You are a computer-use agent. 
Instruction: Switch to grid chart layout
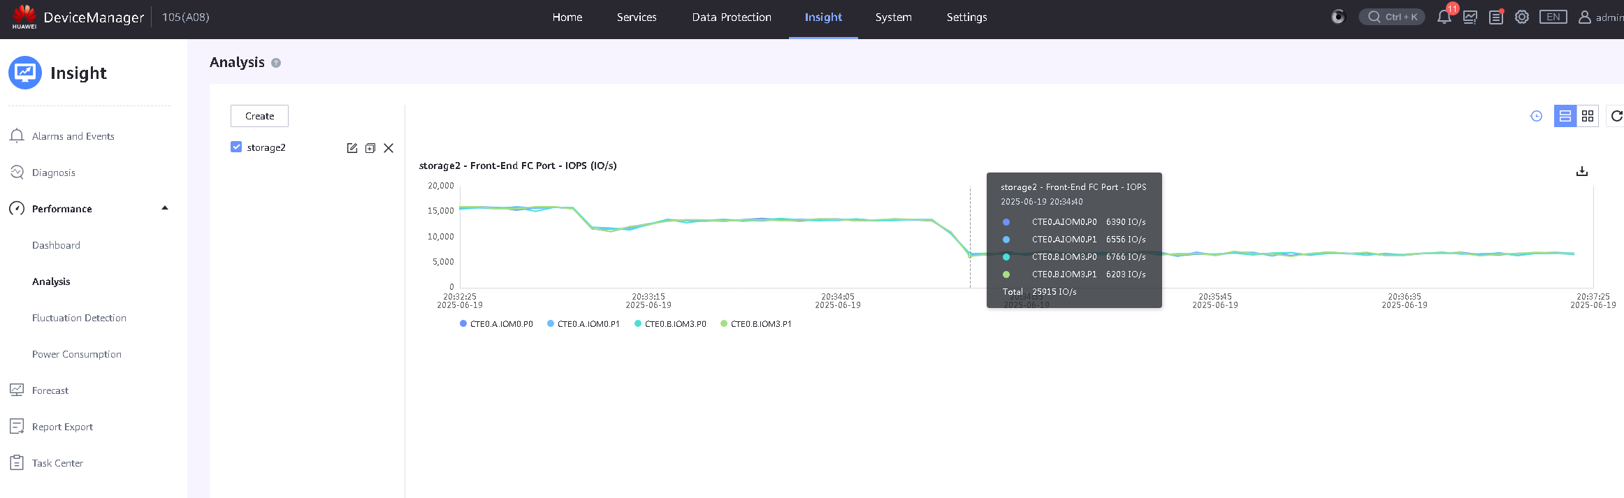coord(1588,116)
